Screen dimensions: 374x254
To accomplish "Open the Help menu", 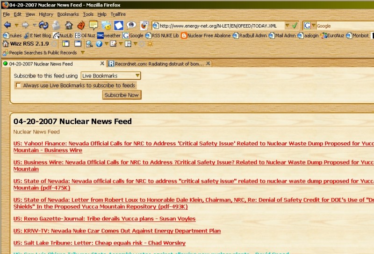I will tap(102, 14).
